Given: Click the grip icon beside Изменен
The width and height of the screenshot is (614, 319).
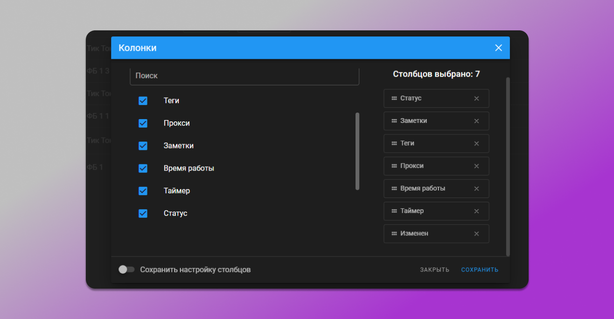Looking at the screenshot, I should [394, 234].
